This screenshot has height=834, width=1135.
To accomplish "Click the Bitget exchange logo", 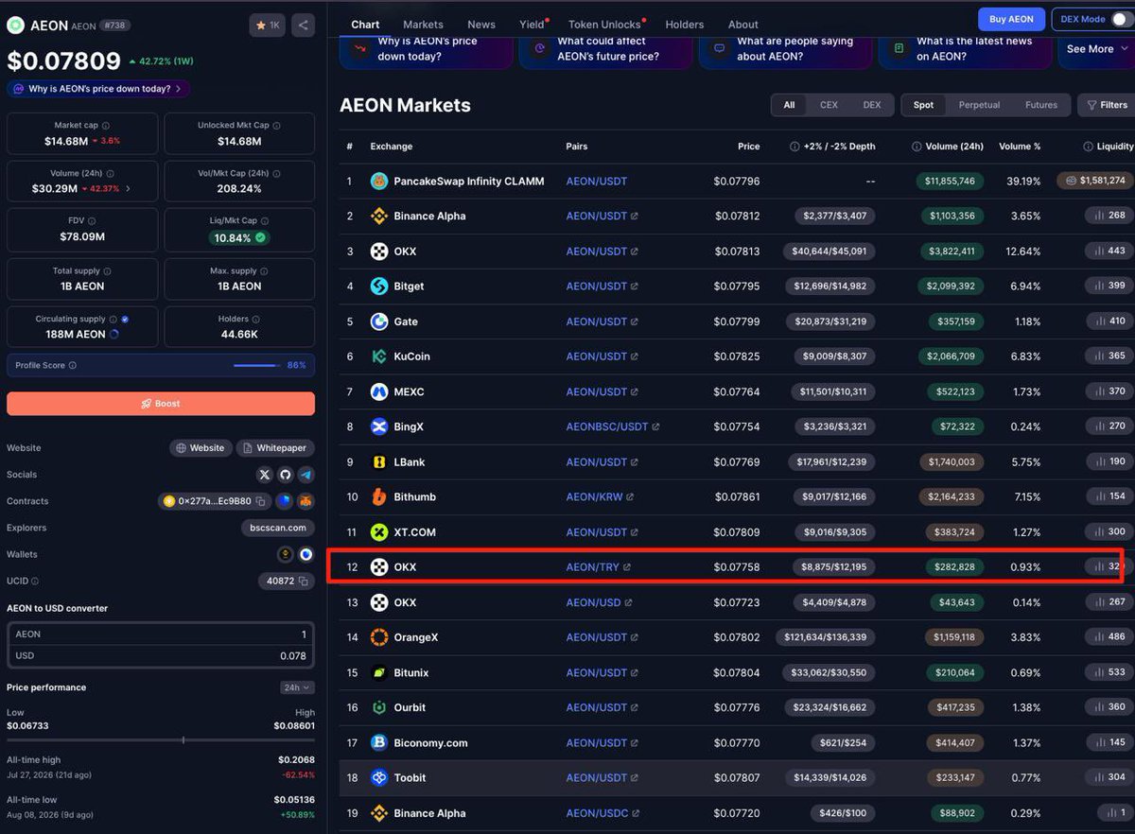I will 379,286.
